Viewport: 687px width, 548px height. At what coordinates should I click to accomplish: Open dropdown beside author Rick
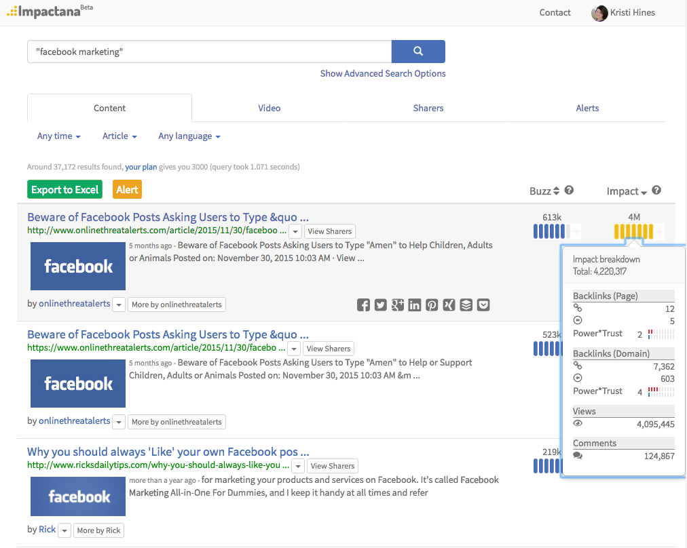64,530
